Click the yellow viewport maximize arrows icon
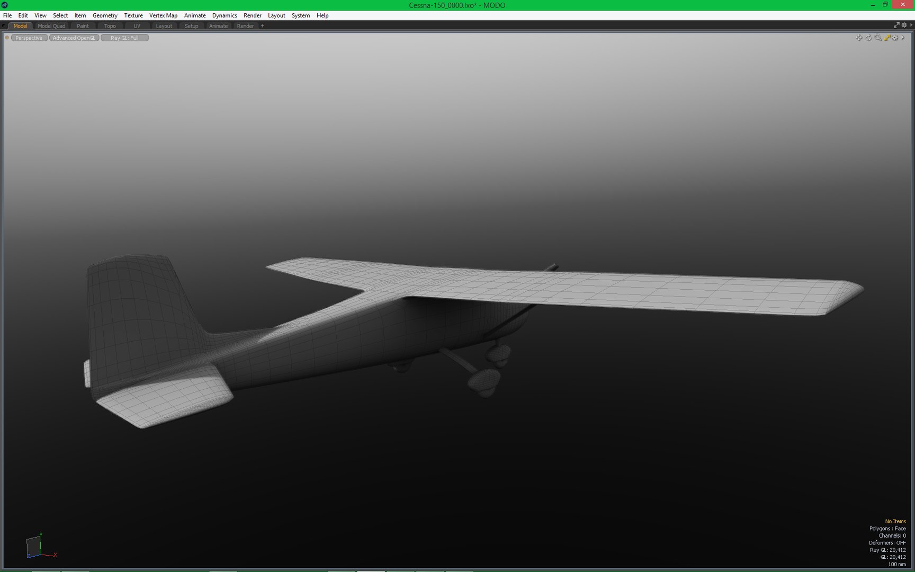The image size is (915, 572). pyautogui.click(x=887, y=38)
